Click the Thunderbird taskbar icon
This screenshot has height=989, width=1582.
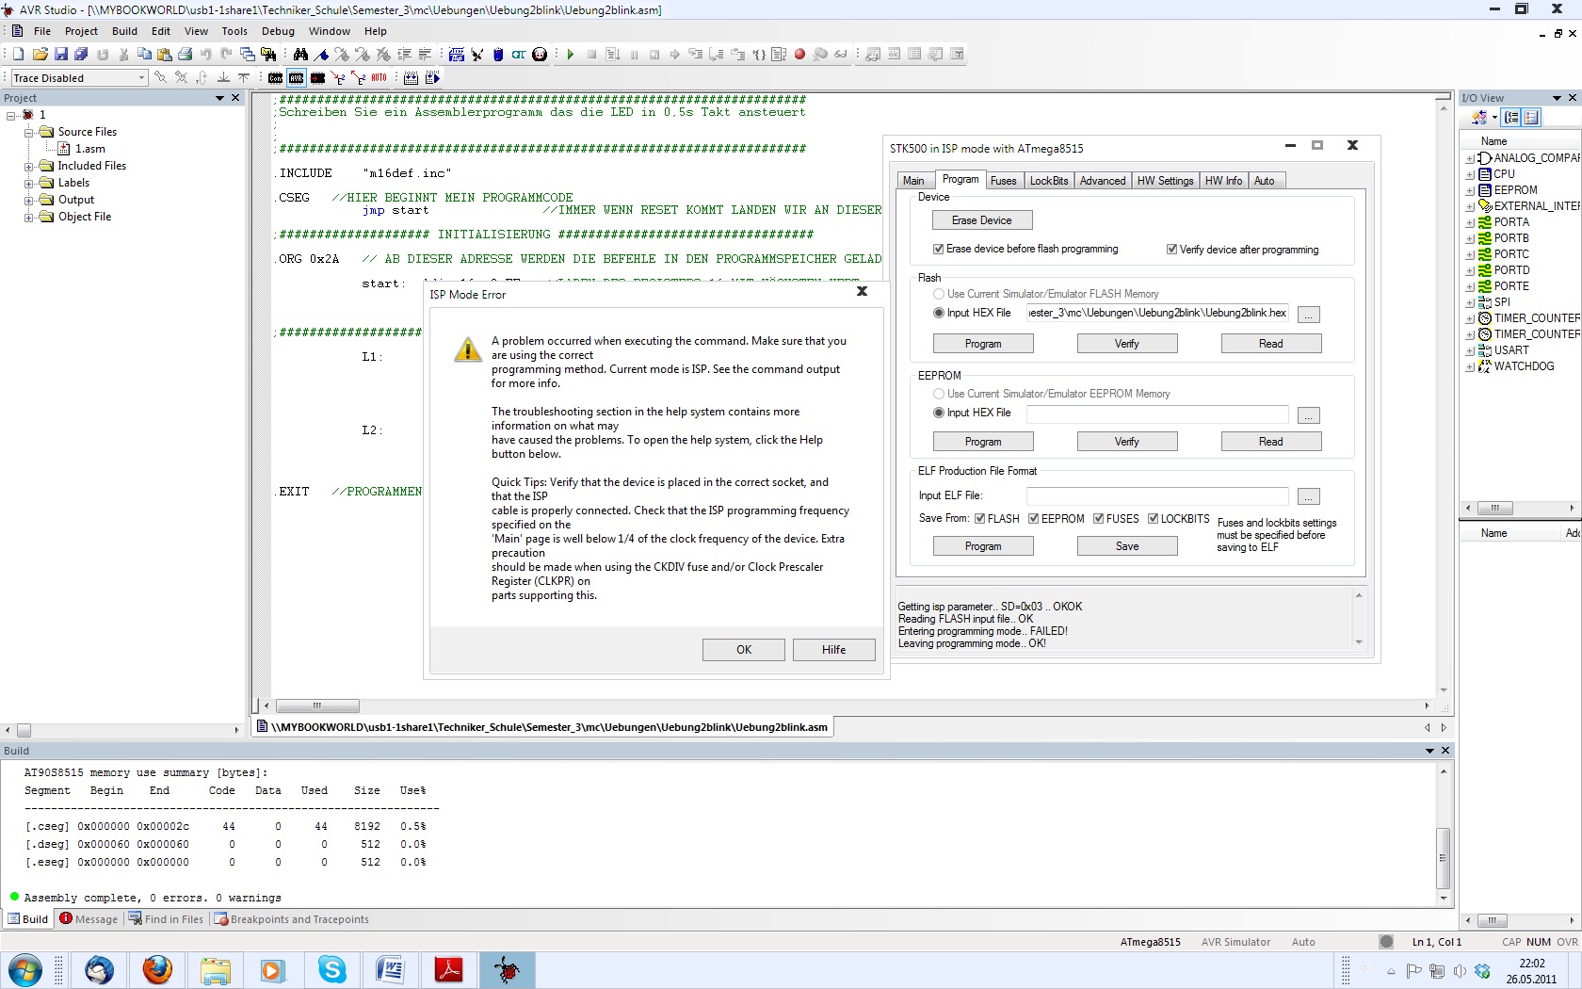99,969
